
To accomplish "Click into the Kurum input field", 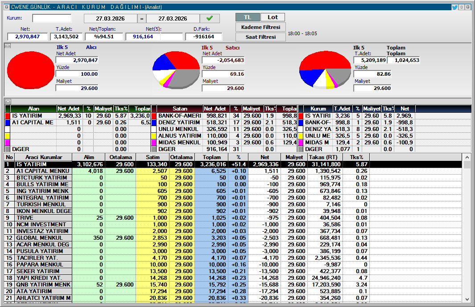I will pos(52,18).
